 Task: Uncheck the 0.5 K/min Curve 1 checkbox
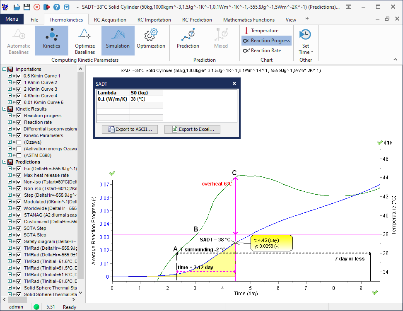(x=19, y=76)
